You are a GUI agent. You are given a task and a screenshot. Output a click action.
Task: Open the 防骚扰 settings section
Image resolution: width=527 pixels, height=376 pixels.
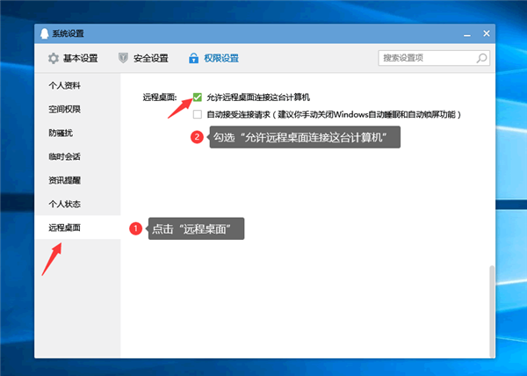click(x=61, y=134)
